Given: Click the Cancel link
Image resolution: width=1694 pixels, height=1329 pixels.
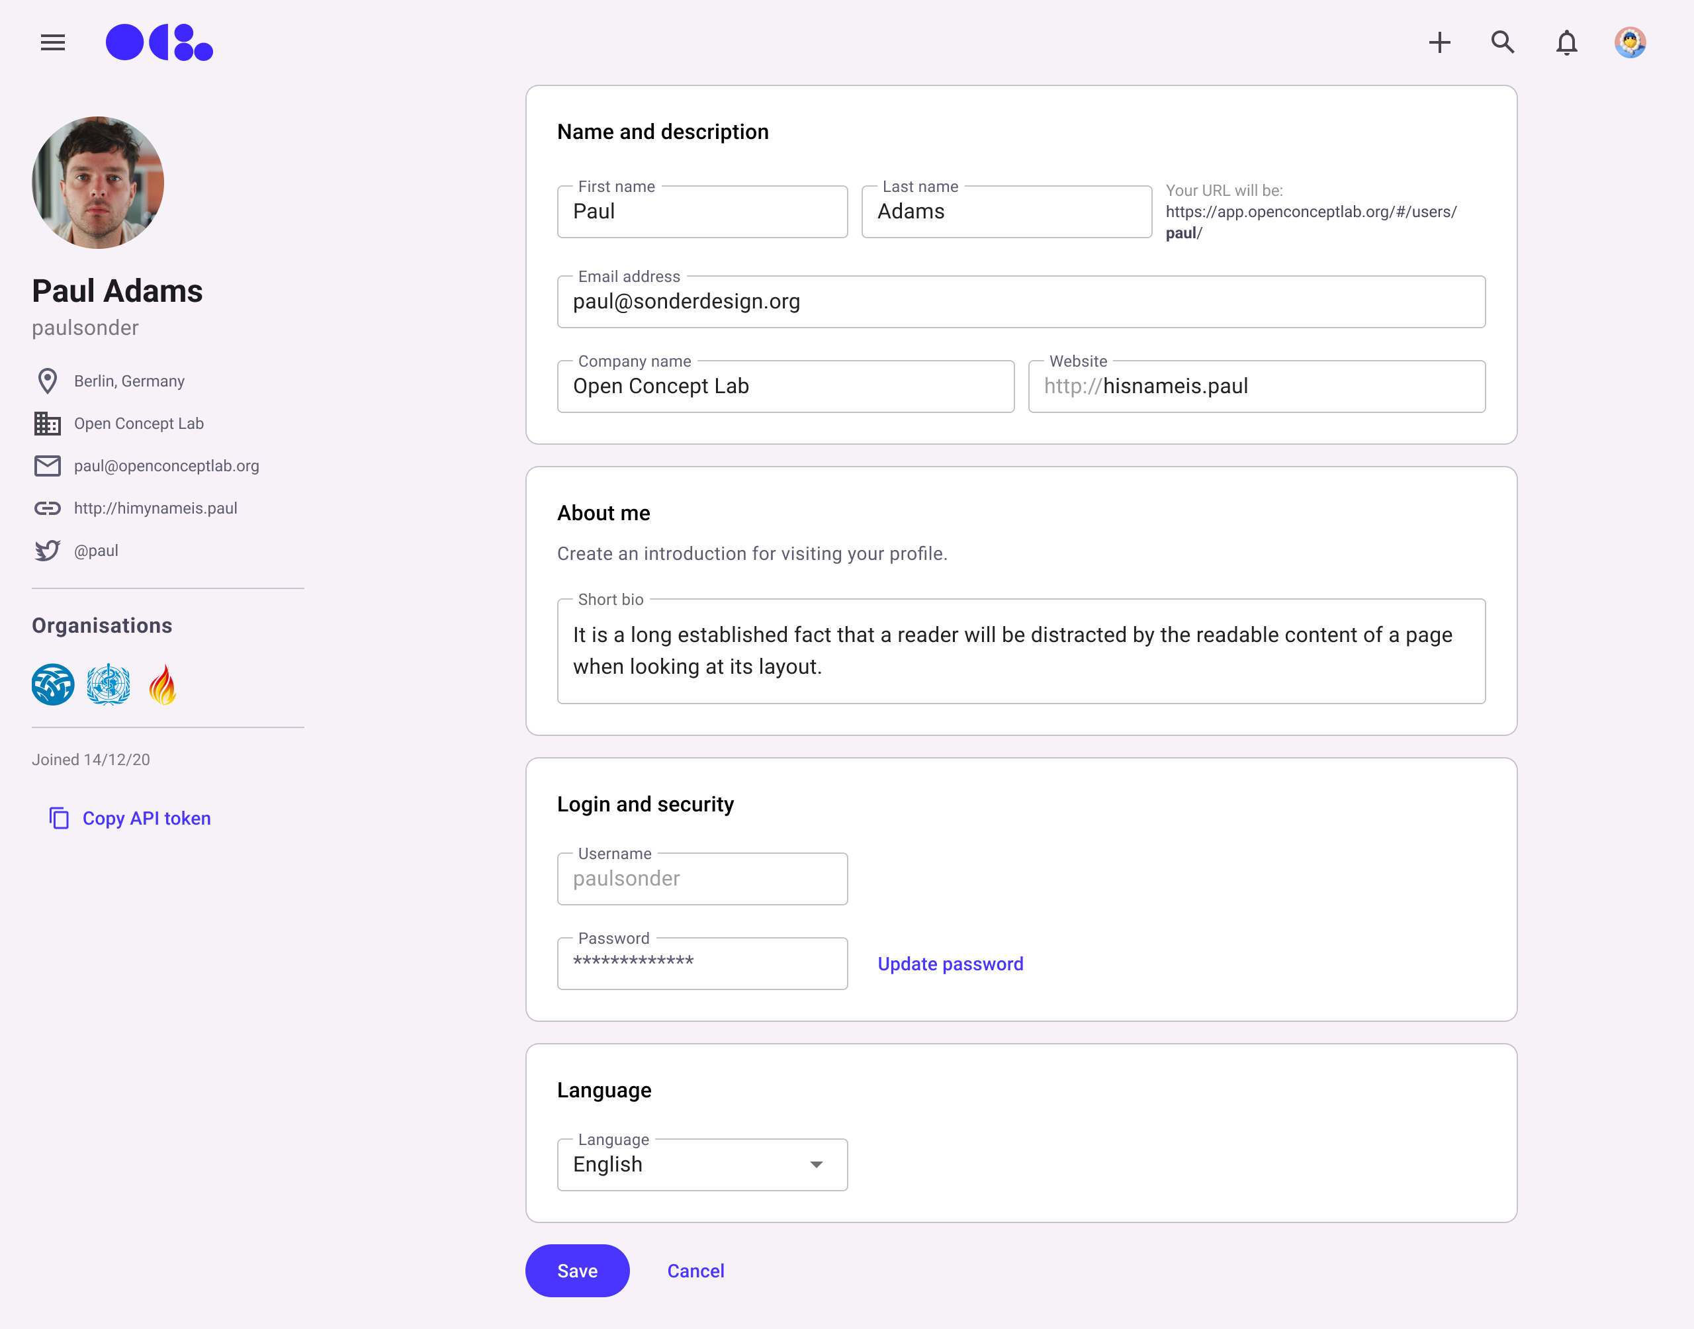Looking at the screenshot, I should pyautogui.click(x=695, y=1271).
